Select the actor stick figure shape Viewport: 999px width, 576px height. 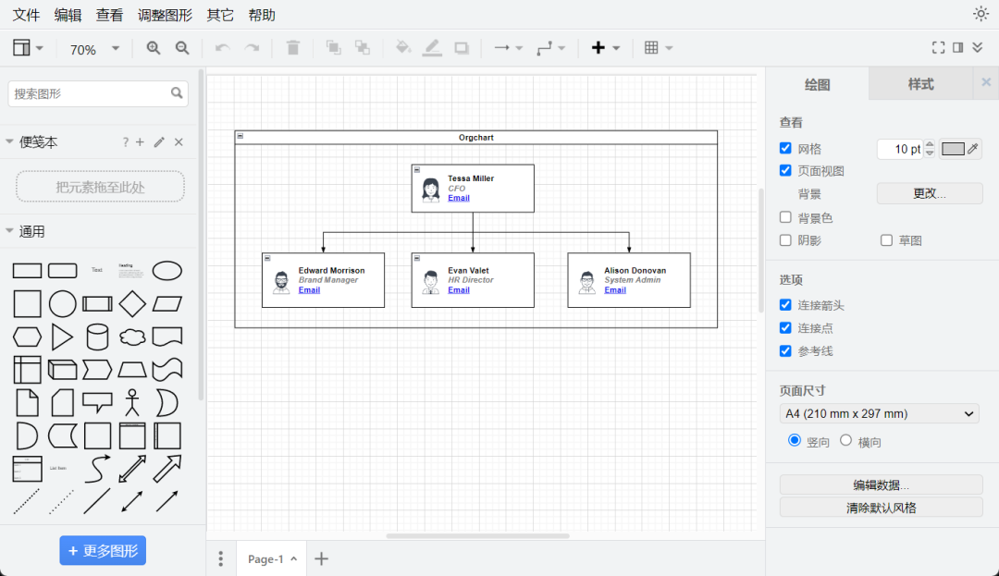pos(132,402)
